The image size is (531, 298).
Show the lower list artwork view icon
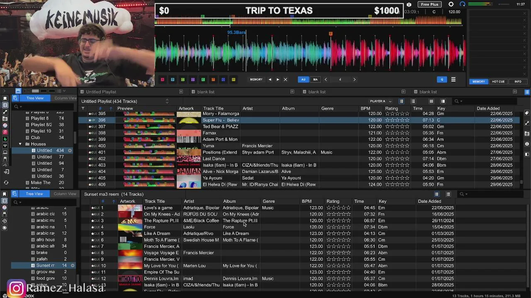point(436,194)
